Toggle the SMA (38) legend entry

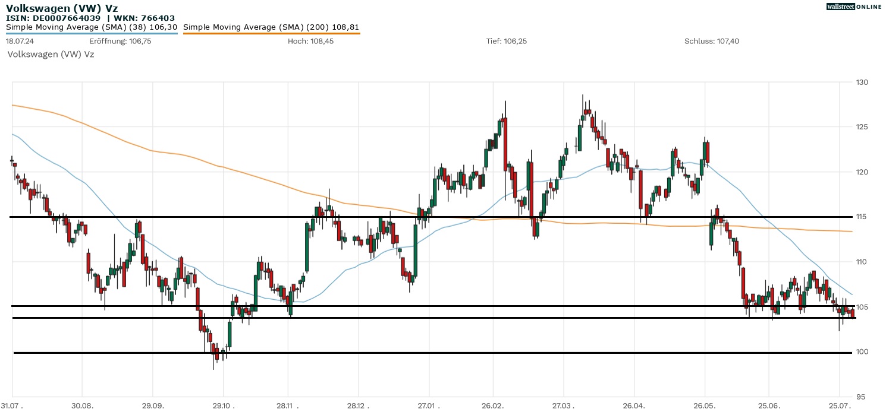pos(92,27)
